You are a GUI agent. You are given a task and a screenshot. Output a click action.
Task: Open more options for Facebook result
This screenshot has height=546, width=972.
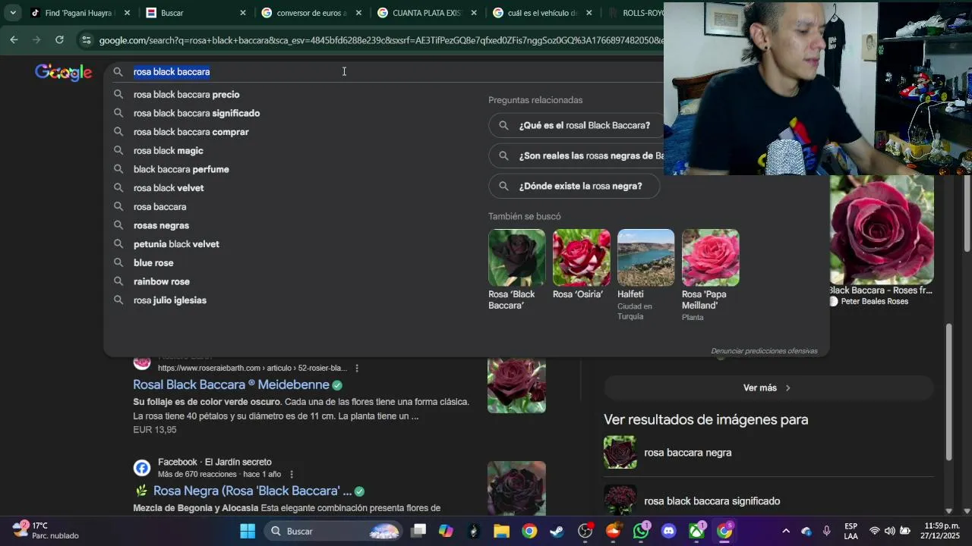pos(291,474)
